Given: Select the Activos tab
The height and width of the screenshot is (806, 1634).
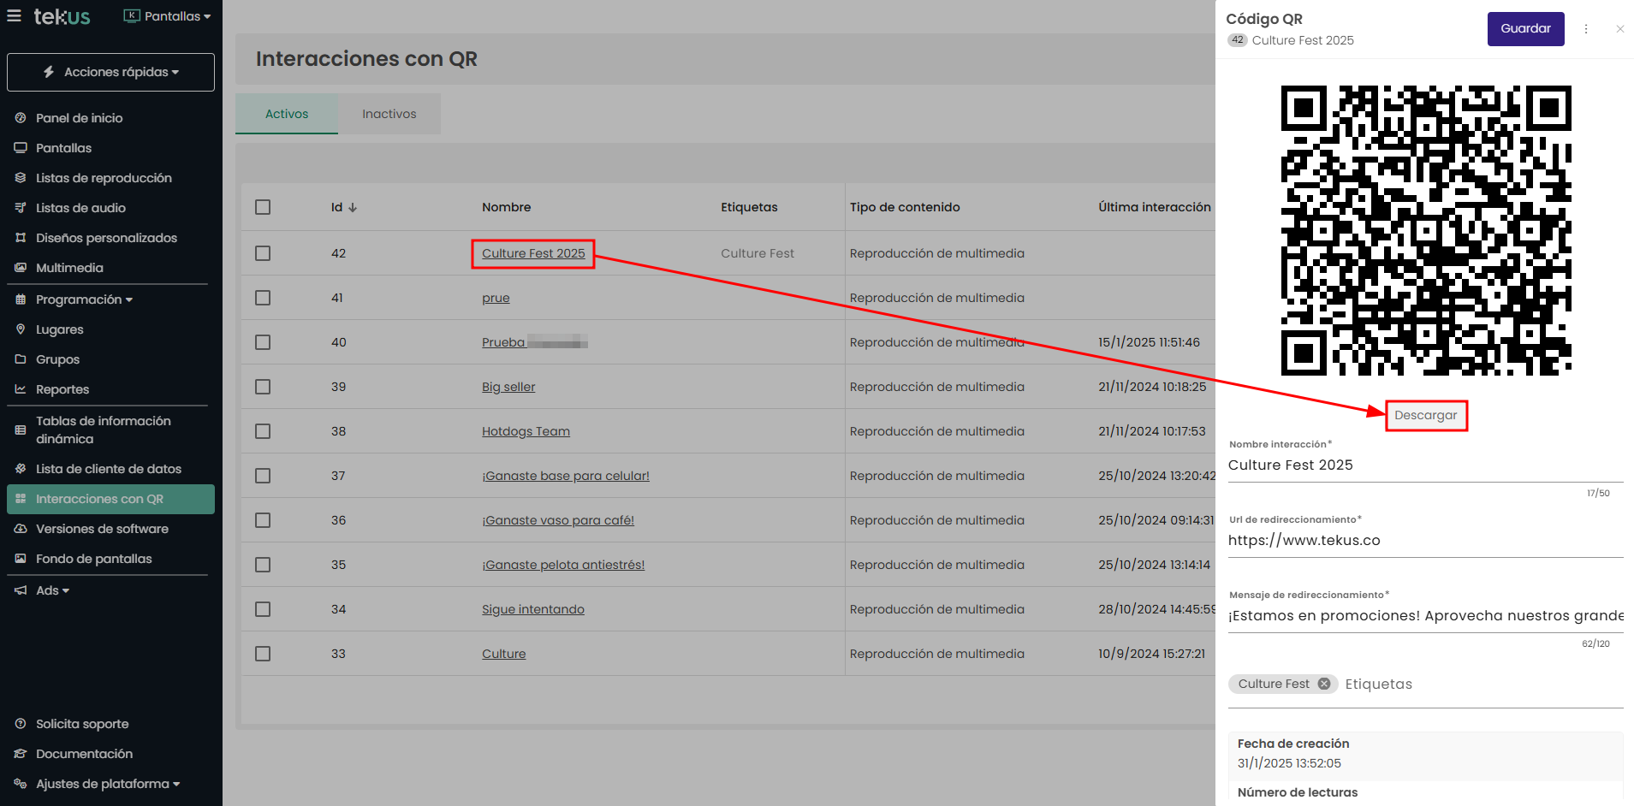Looking at the screenshot, I should pos(287,114).
